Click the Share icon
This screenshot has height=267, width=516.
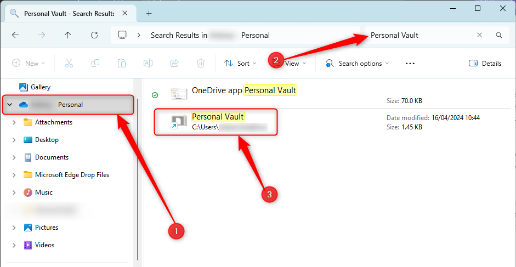click(x=174, y=63)
